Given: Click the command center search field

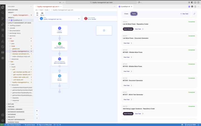Looking at the screenshot, I should click(101, 3).
